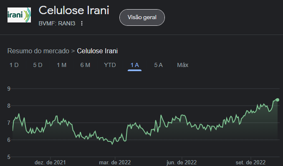The width and height of the screenshot is (283, 166).
Task: Click the 6 value on price axis
Action: tap(9, 140)
